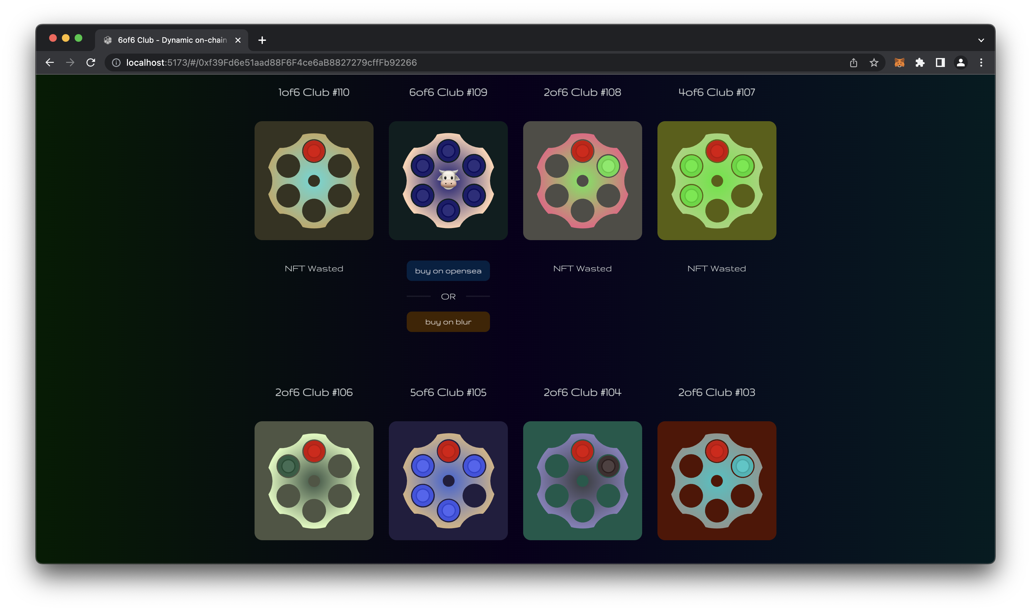Open the extensions puzzle icon
1031x611 pixels.
point(919,63)
